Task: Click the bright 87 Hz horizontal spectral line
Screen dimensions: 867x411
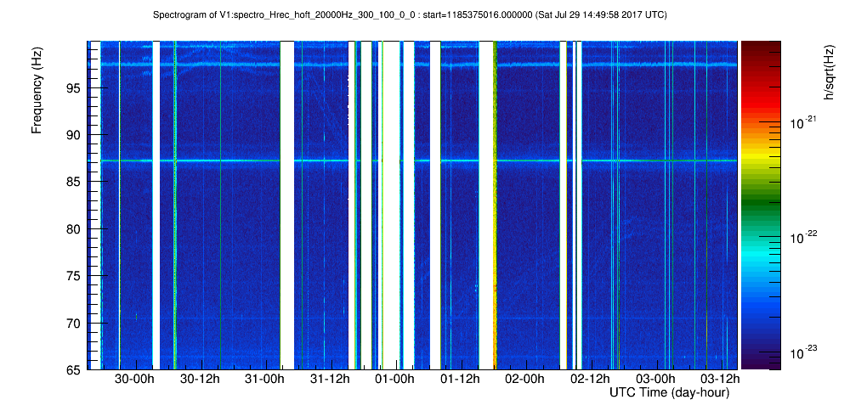Action: click(x=412, y=160)
